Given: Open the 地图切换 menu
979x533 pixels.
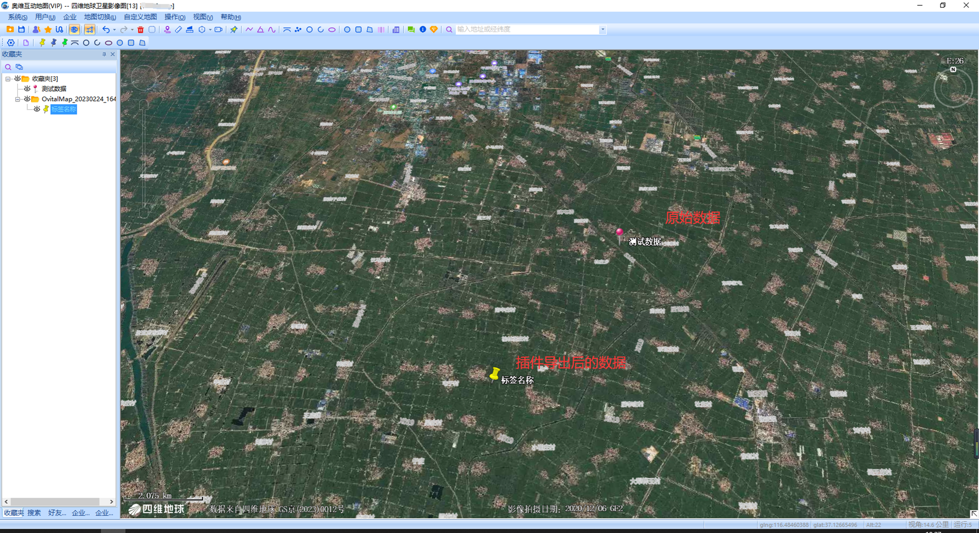Looking at the screenshot, I should (x=99, y=17).
